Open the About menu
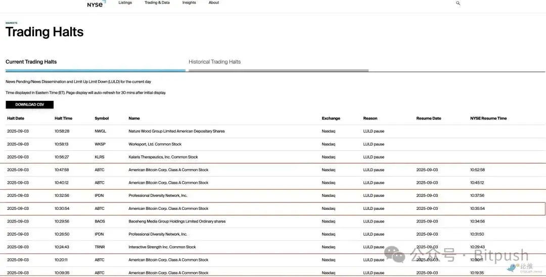 tap(214, 3)
